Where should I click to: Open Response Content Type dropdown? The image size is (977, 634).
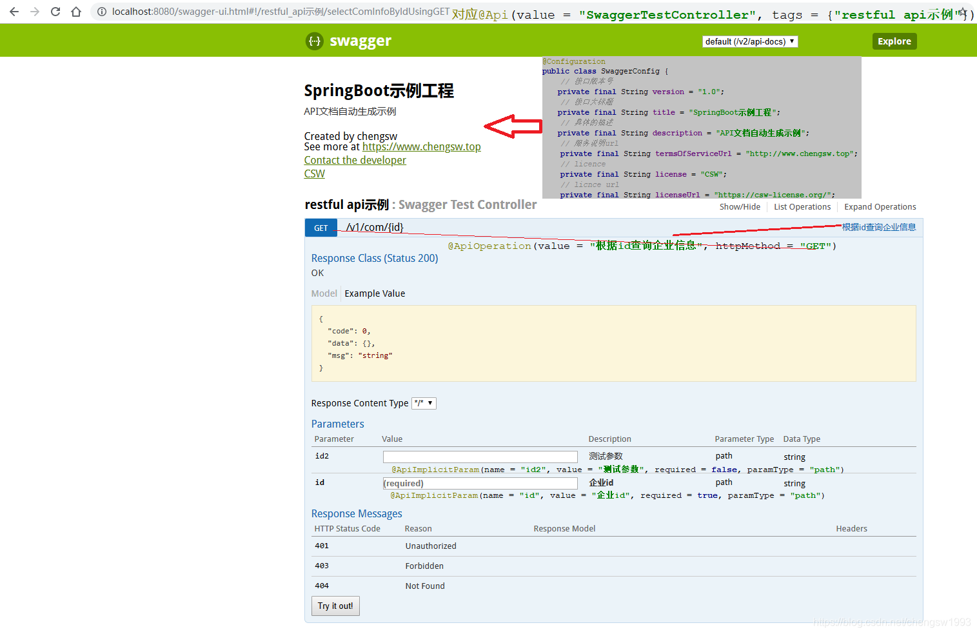click(424, 403)
